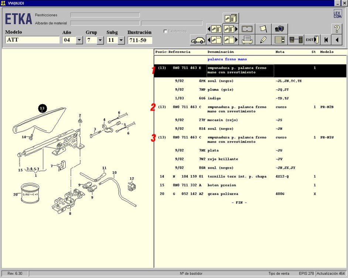Click part number 20 grease can in diagram

point(15,194)
